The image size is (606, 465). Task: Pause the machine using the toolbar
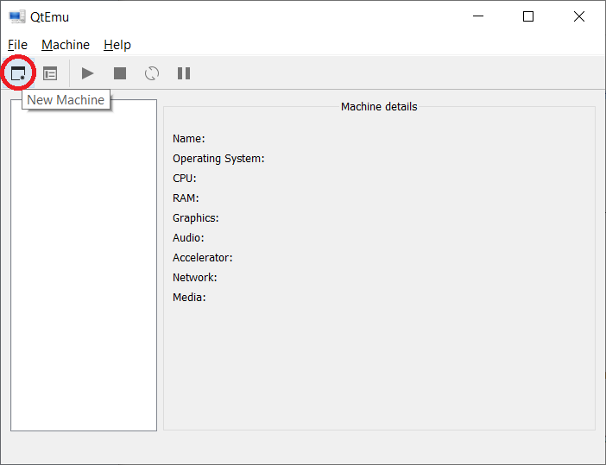(x=184, y=73)
